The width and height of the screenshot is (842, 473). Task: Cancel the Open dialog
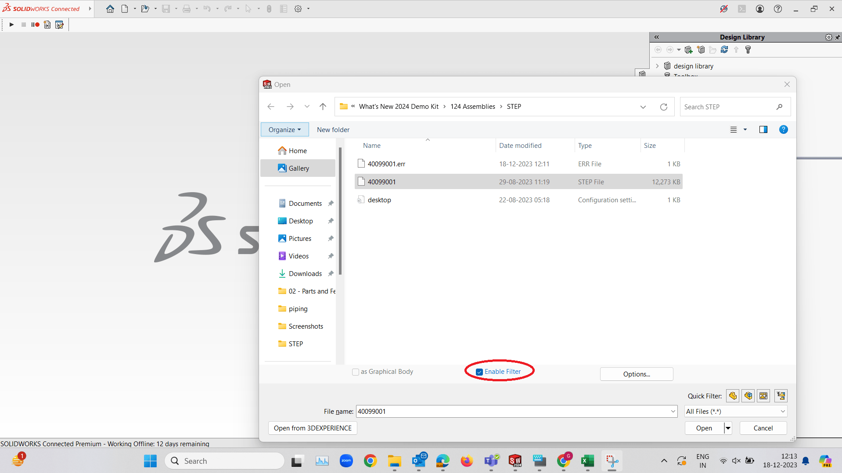coord(763,428)
